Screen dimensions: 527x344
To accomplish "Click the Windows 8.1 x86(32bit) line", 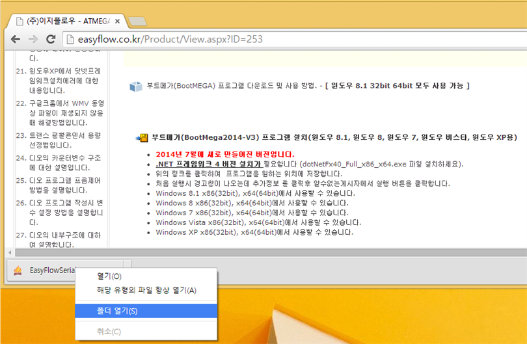I will [256, 194].
